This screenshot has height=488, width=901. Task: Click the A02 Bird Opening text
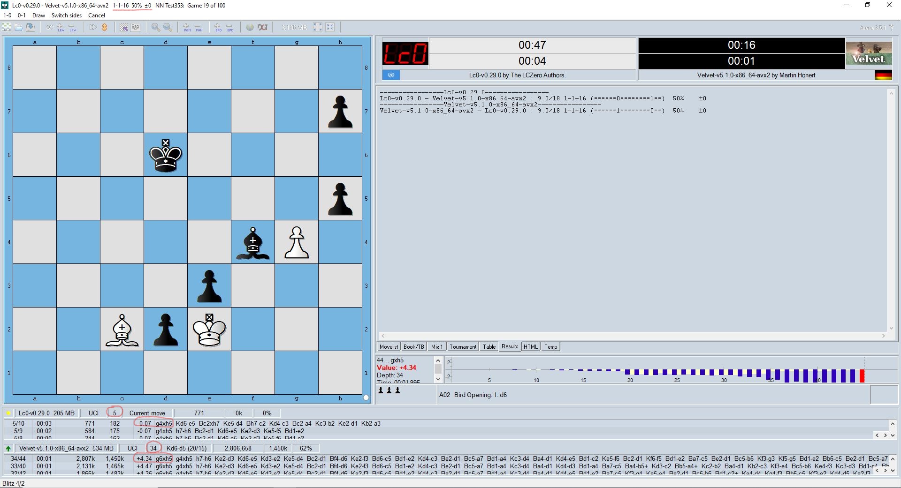(x=473, y=395)
